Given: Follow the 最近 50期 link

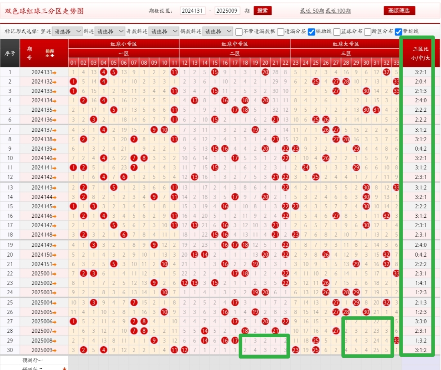Looking at the screenshot, I should (x=312, y=11).
